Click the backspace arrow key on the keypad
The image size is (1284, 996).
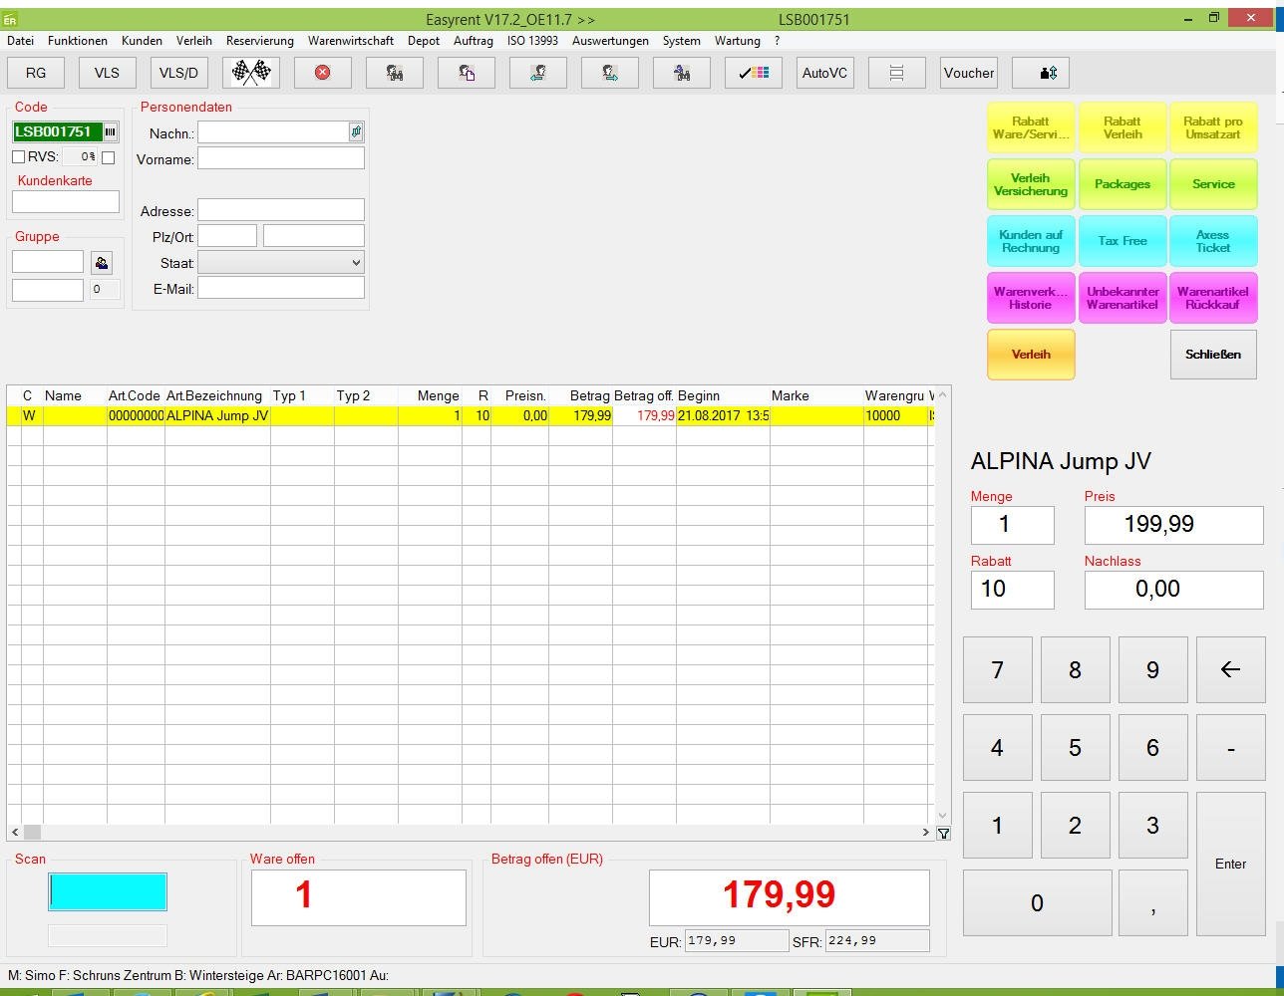(x=1230, y=669)
